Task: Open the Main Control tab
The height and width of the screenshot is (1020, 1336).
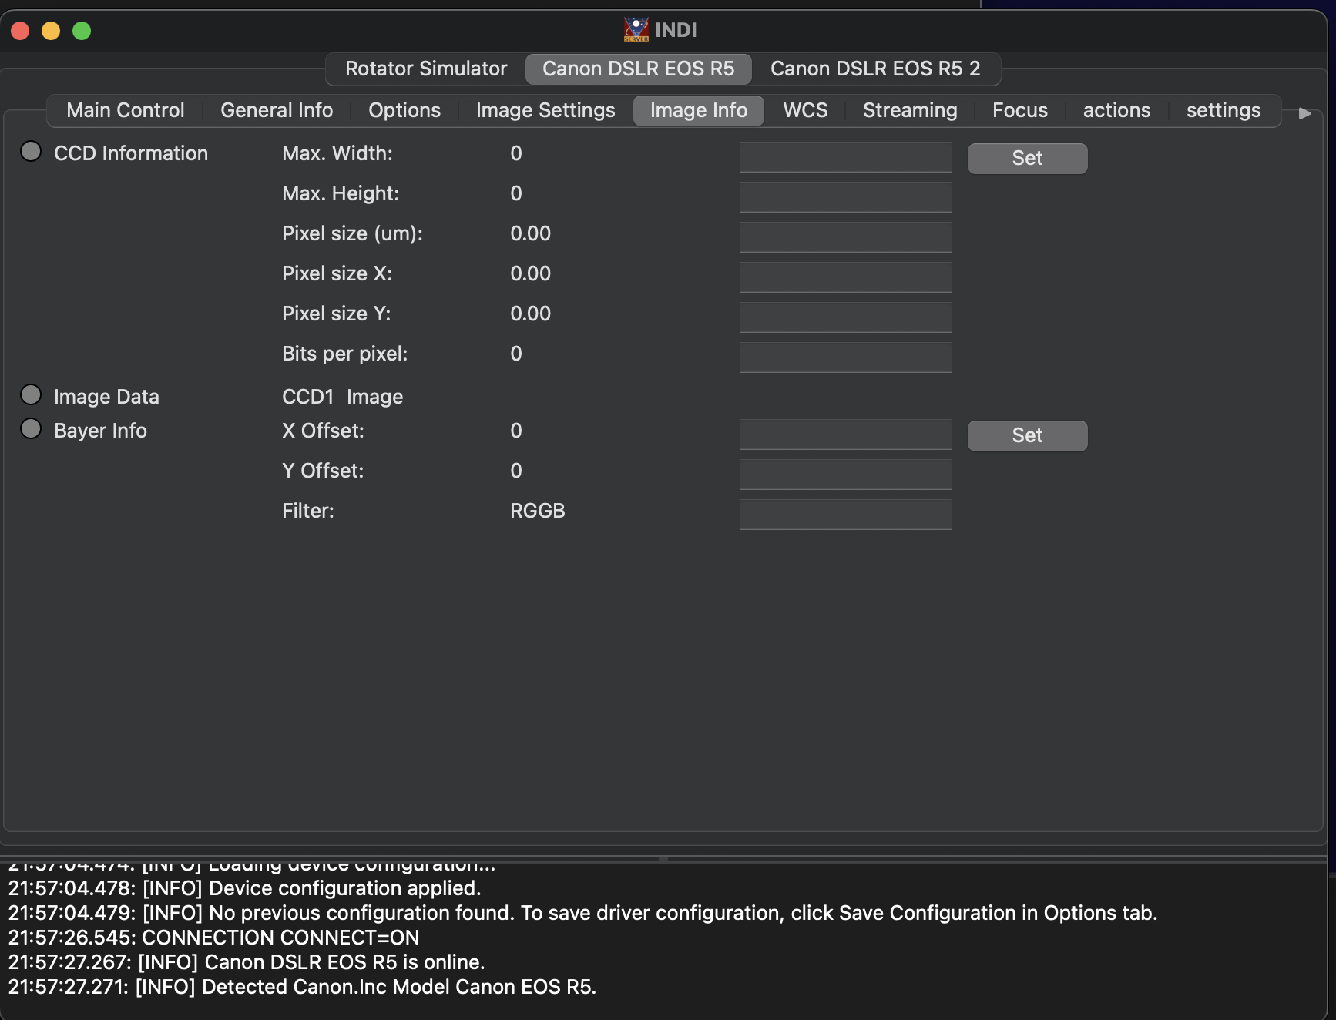Action: point(126,111)
